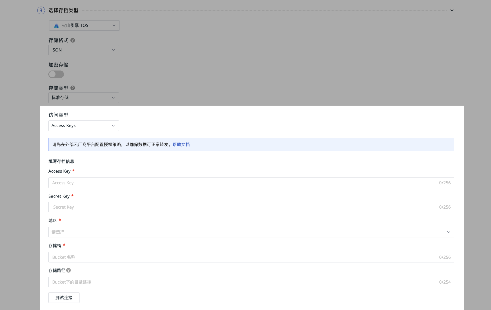Click the authorization policy notice banner

pos(291,144)
